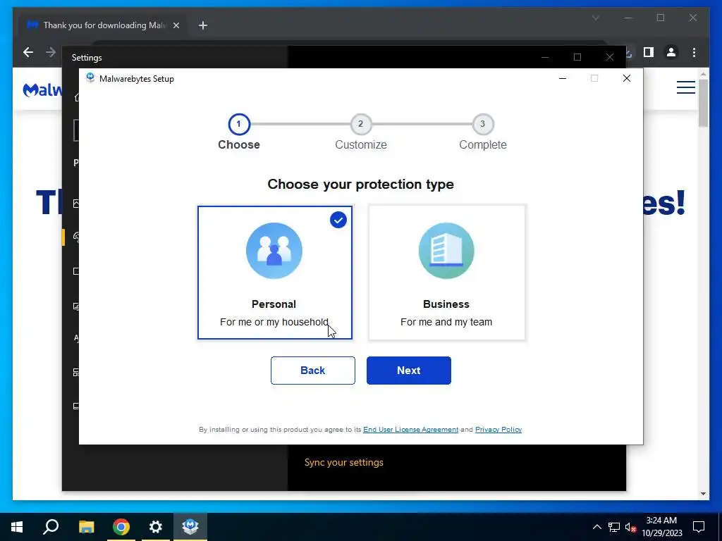722x541 pixels.
Task: Click Sync your settings link in Settings
Action: 343,462
